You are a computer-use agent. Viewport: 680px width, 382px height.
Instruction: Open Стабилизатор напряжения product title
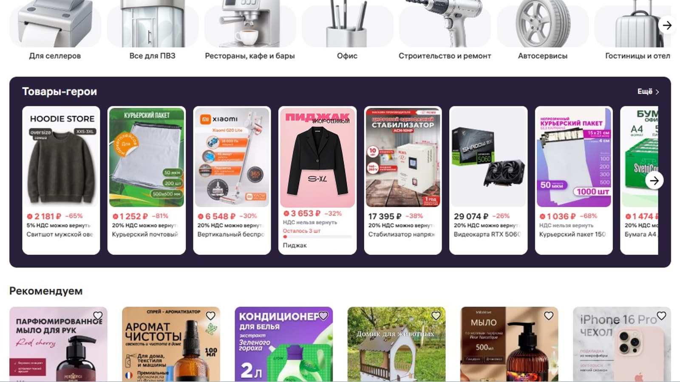tap(402, 234)
